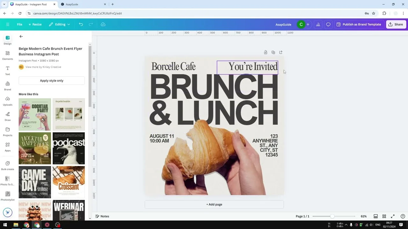Screen dimensions: 408x229
Task: Duplicate the current page
Action: [273, 52]
